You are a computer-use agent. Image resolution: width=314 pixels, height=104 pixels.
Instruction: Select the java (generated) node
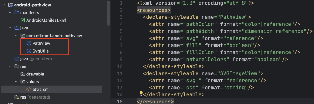point(36,59)
